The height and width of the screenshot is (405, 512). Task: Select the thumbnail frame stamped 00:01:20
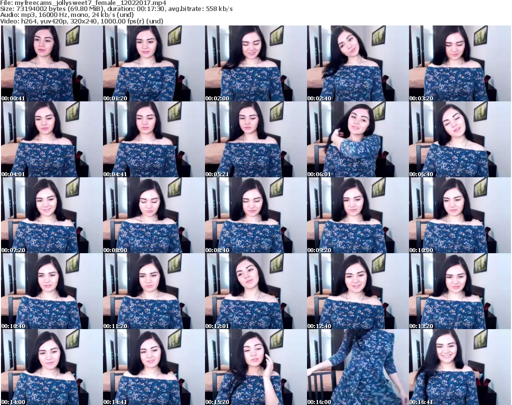click(154, 63)
